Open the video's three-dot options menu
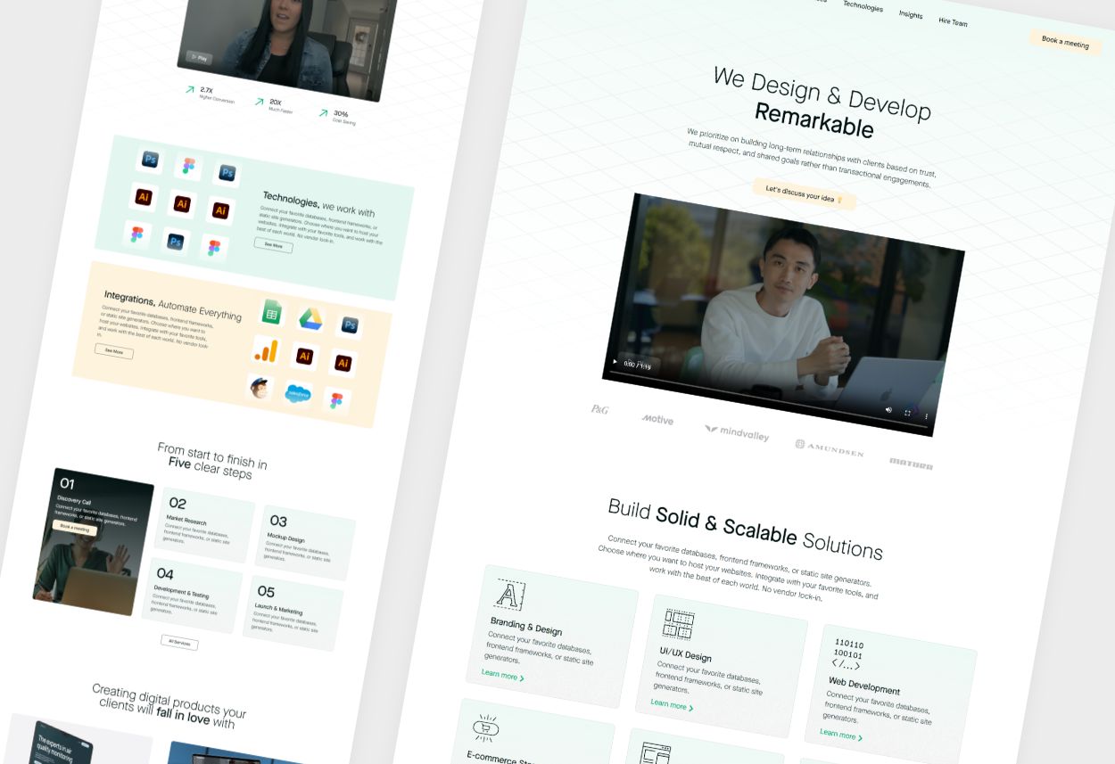Screen dimensions: 1115x764 [926, 416]
